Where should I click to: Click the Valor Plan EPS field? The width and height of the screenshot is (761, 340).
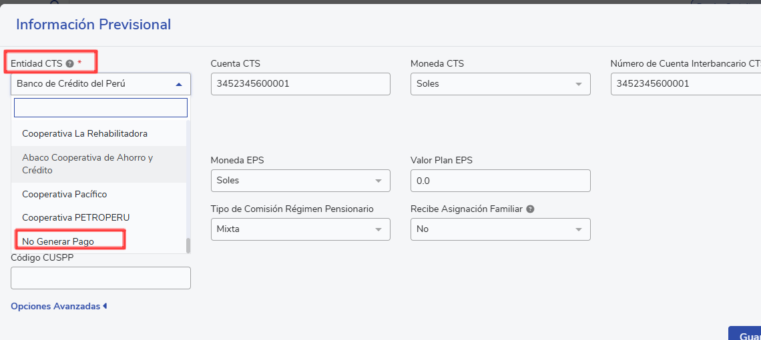501,181
